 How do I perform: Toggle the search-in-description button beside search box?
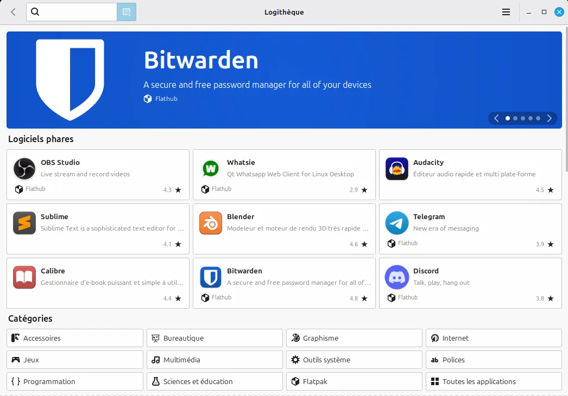[127, 12]
